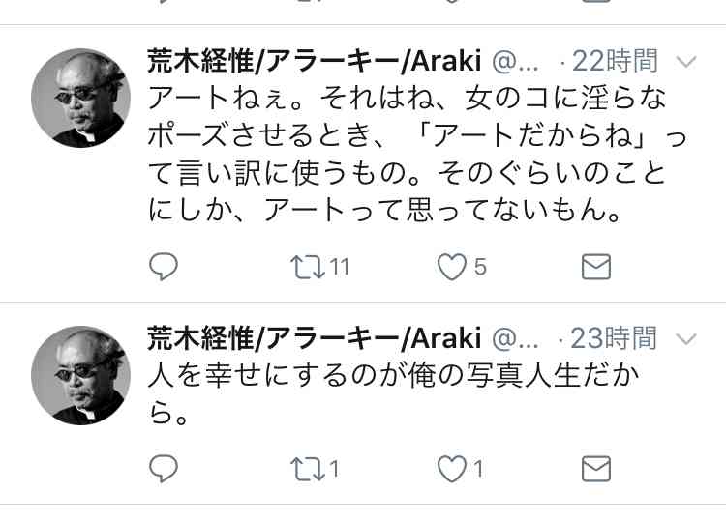Open the 荒木経惟 display name on the 23時間 tweet
This screenshot has height=522, width=726.
pos(315,338)
